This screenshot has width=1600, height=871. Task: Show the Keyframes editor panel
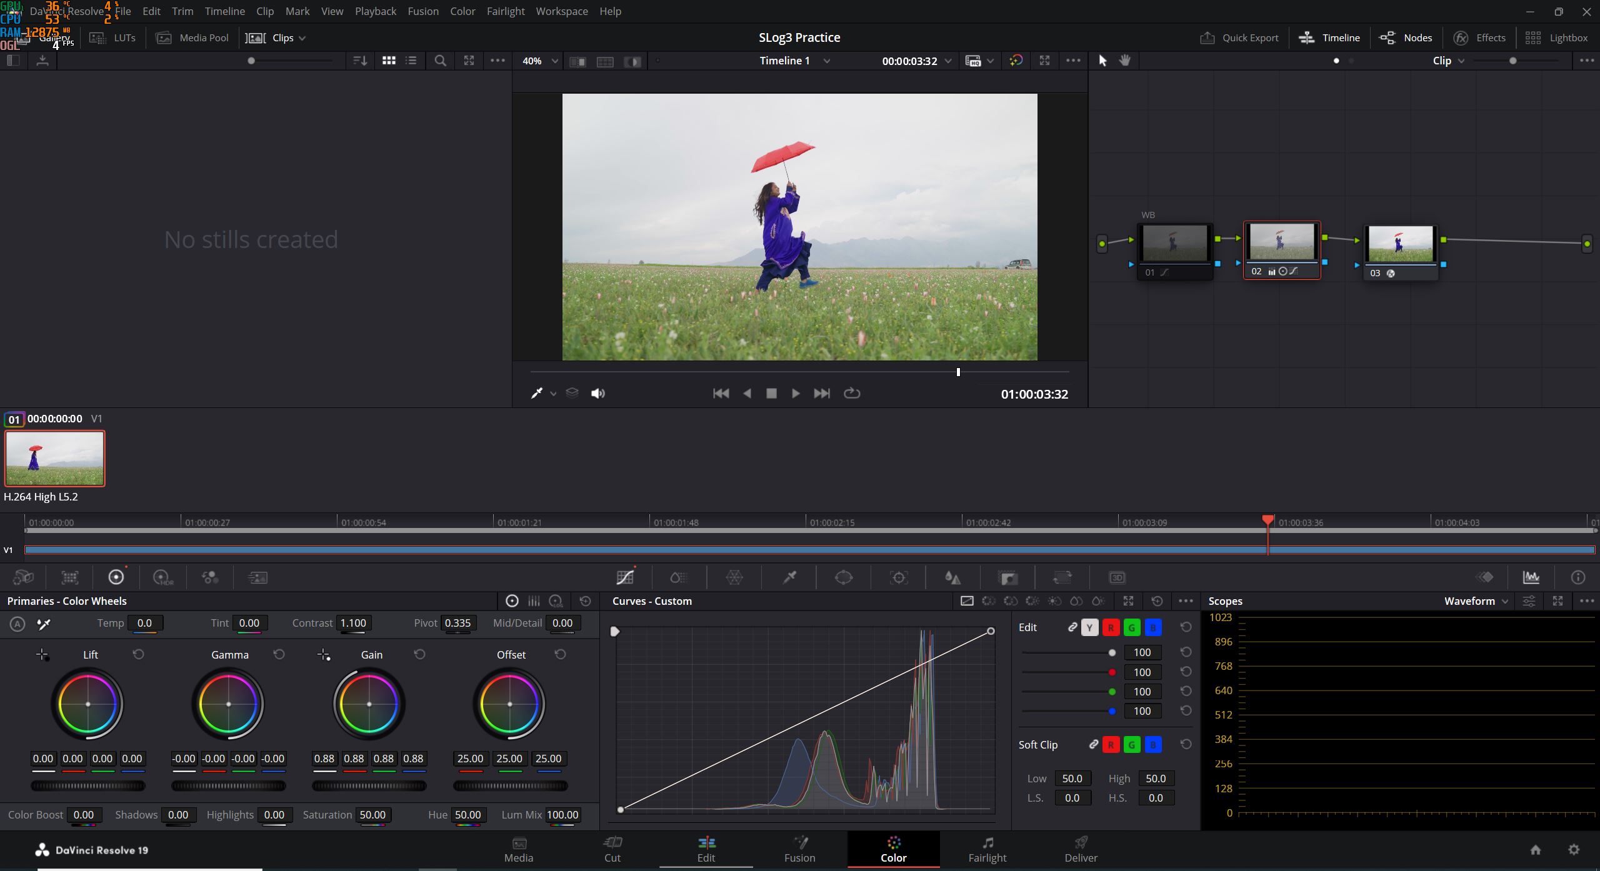[1485, 577]
